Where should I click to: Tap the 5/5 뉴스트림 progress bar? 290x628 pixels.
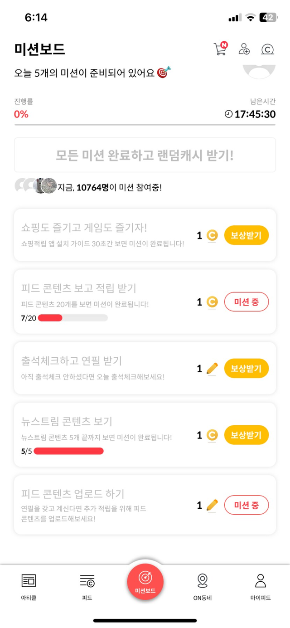(x=68, y=451)
